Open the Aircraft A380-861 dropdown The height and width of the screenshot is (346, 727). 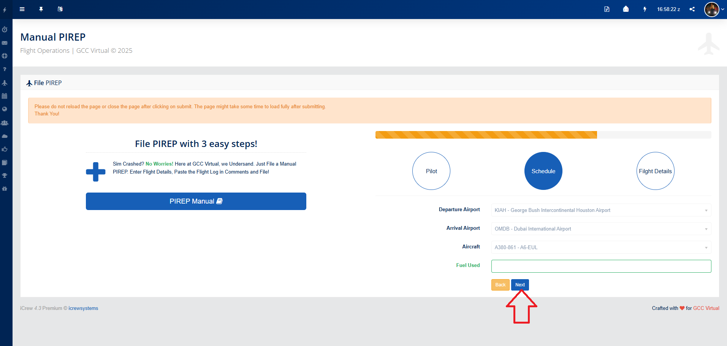coord(601,247)
